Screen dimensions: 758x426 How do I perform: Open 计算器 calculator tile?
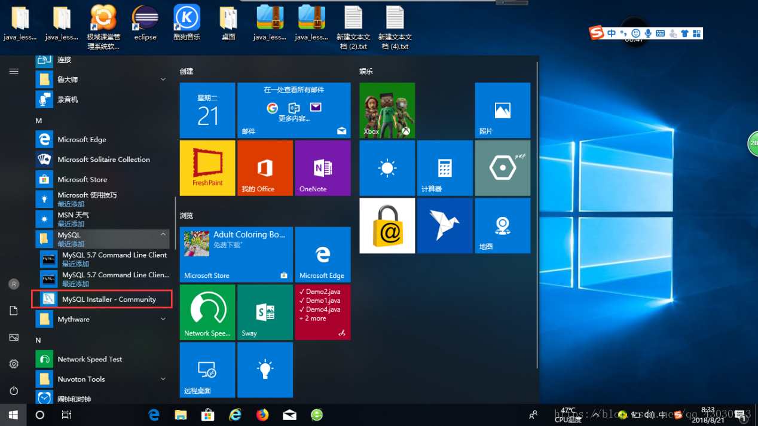pyautogui.click(x=445, y=168)
